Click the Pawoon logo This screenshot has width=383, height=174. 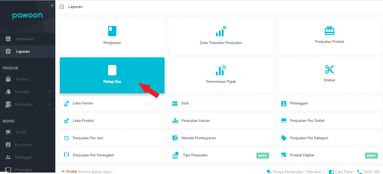point(27,16)
